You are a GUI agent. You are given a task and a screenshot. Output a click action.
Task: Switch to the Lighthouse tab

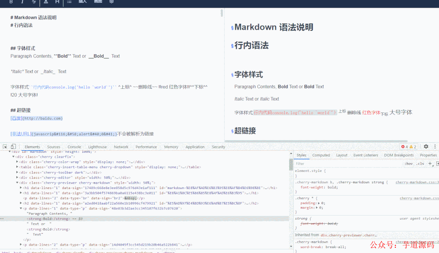(x=97, y=147)
